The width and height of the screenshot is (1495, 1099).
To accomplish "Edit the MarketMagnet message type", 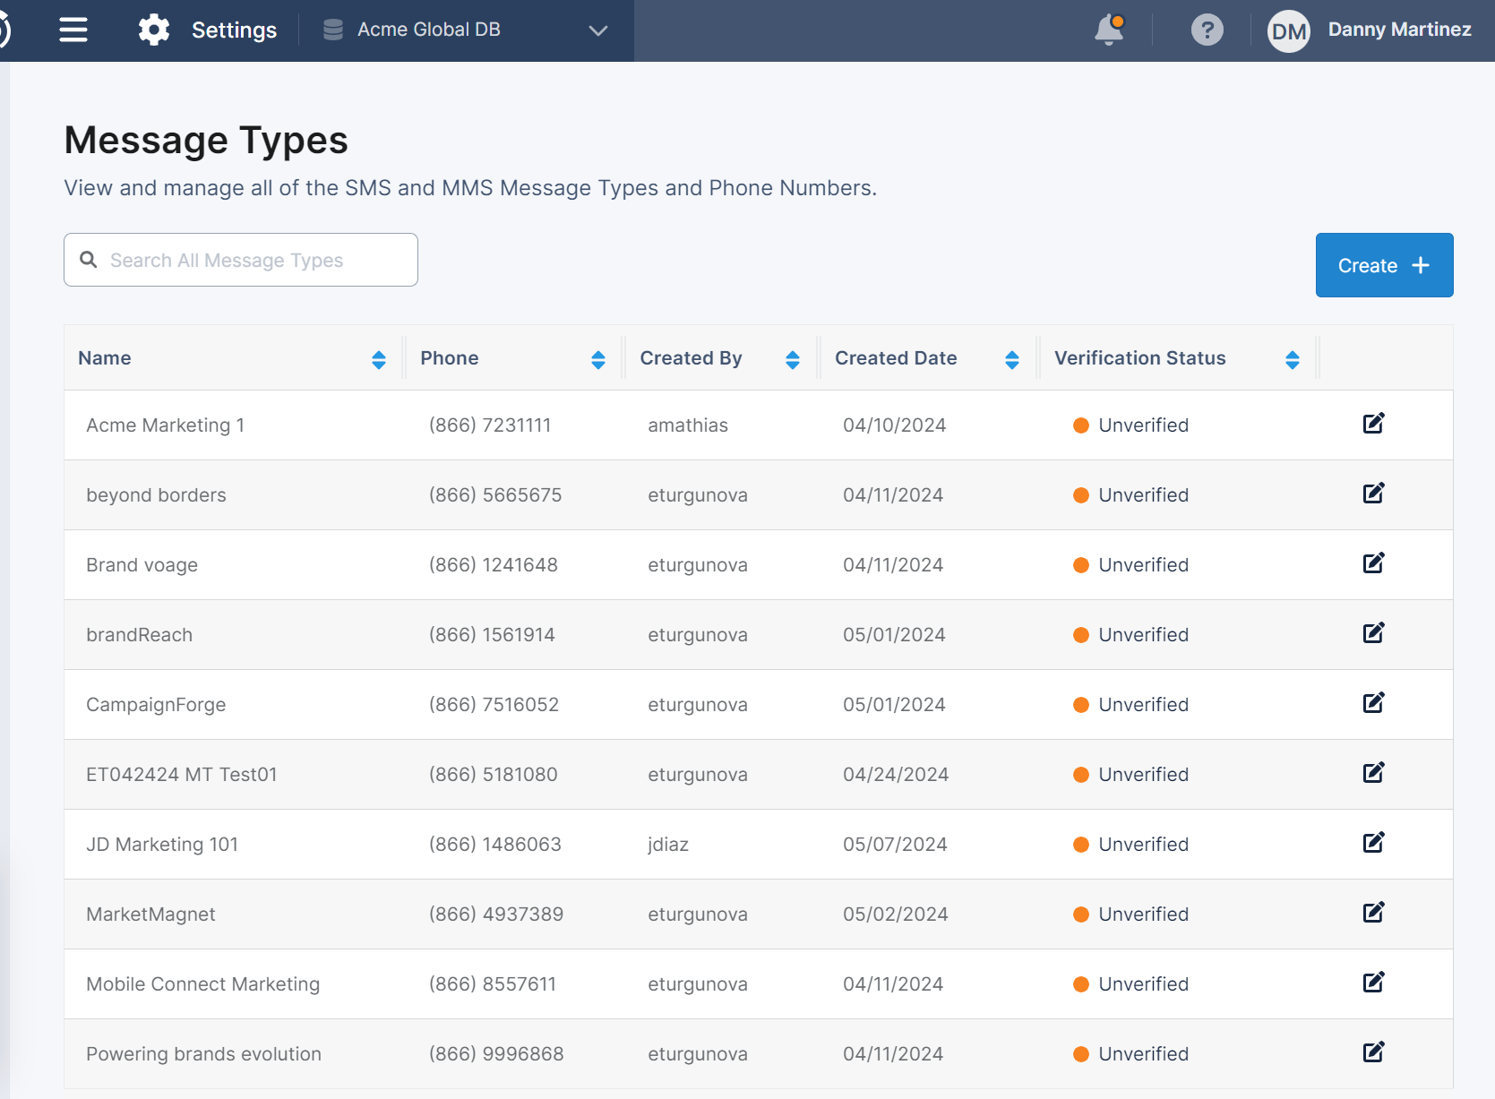I will click(1373, 913).
